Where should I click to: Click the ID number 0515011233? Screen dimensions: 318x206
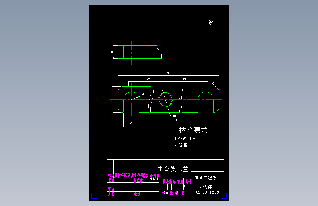click(x=208, y=192)
